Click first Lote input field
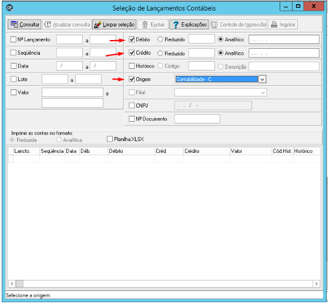The height and width of the screenshot is (304, 329). tap(55, 79)
